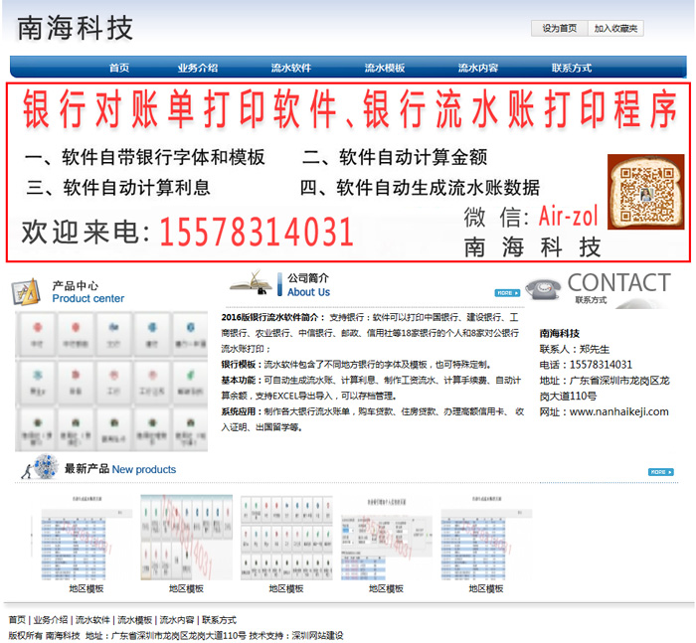696x643 pixels.
Task: Click the Product center pencil-ruler icon
Action: (x=26, y=291)
